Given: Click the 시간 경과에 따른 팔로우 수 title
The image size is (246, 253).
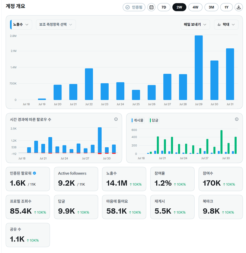Looking at the screenshot, I should click(x=31, y=119).
